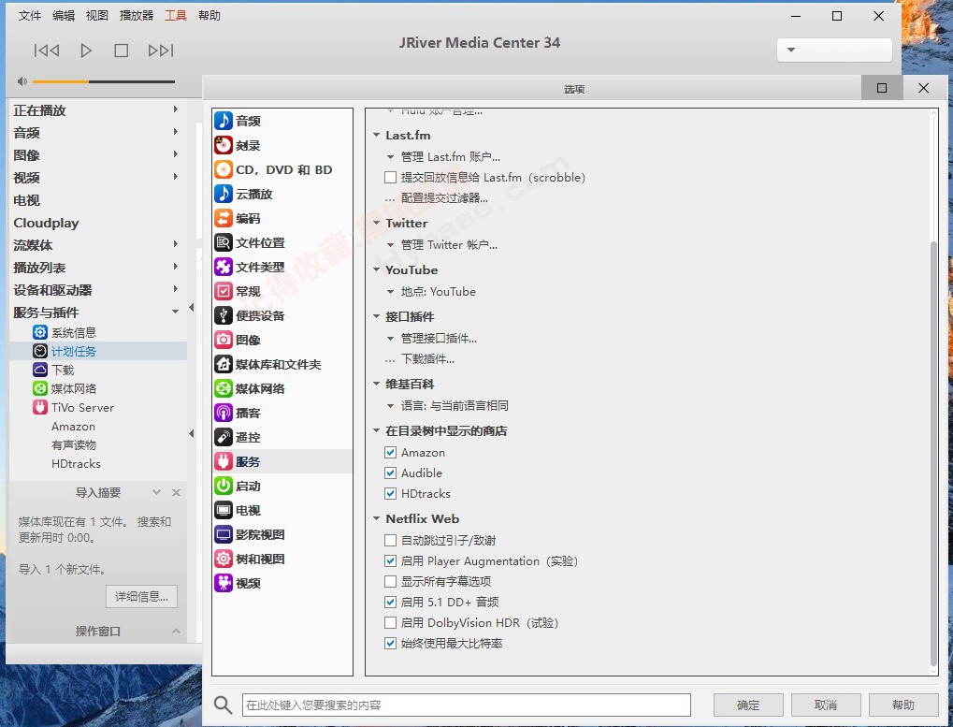Click the 详细信息... button
953x727 pixels.
tap(141, 596)
